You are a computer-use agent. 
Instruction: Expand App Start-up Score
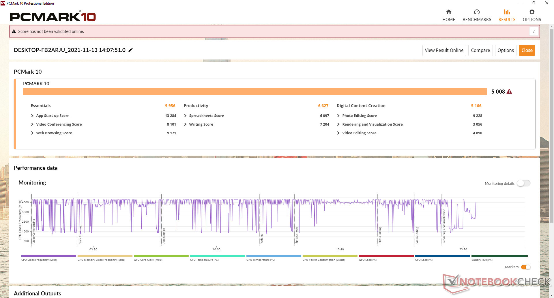(x=32, y=116)
